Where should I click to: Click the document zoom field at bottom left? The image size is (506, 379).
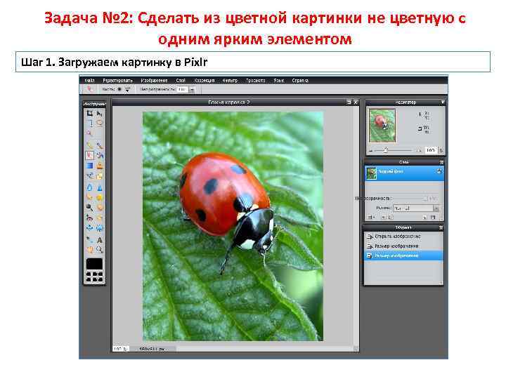[121, 349]
